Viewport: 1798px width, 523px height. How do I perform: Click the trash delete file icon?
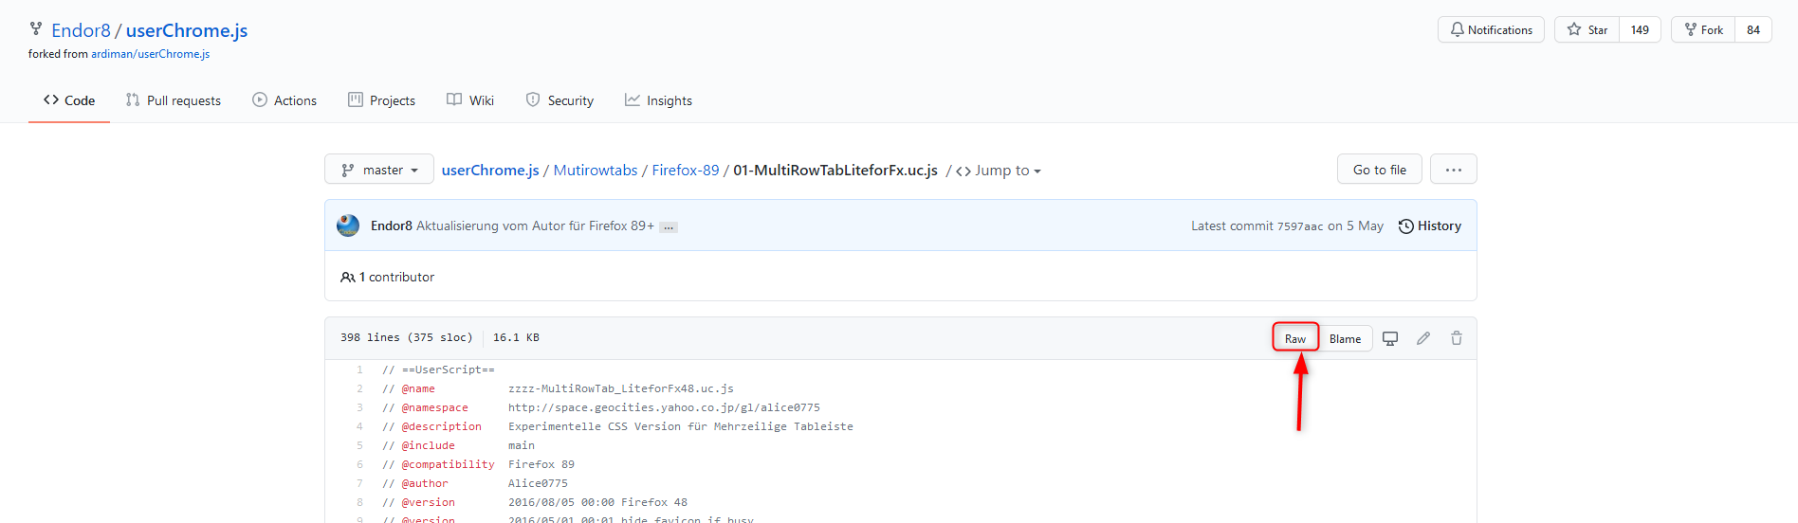[x=1457, y=338]
